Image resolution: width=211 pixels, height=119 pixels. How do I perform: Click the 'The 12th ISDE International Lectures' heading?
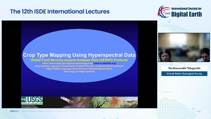(60, 11)
